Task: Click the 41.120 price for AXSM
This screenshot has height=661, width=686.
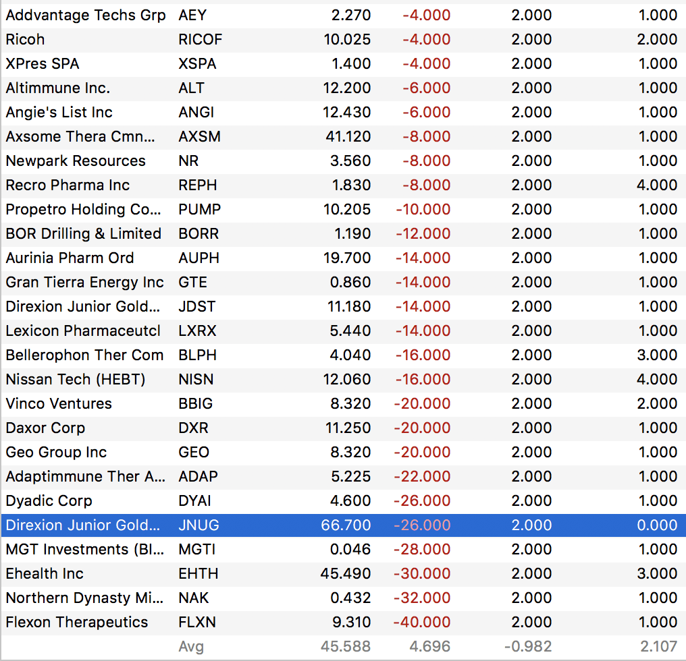Action: coord(348,137)
